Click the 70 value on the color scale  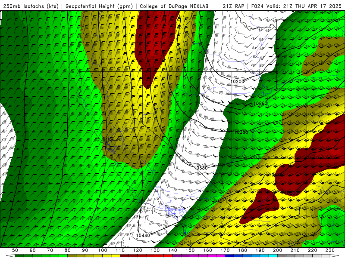click(50, 250)
